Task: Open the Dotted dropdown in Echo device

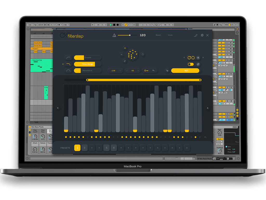Action: (x=220, y=141)
